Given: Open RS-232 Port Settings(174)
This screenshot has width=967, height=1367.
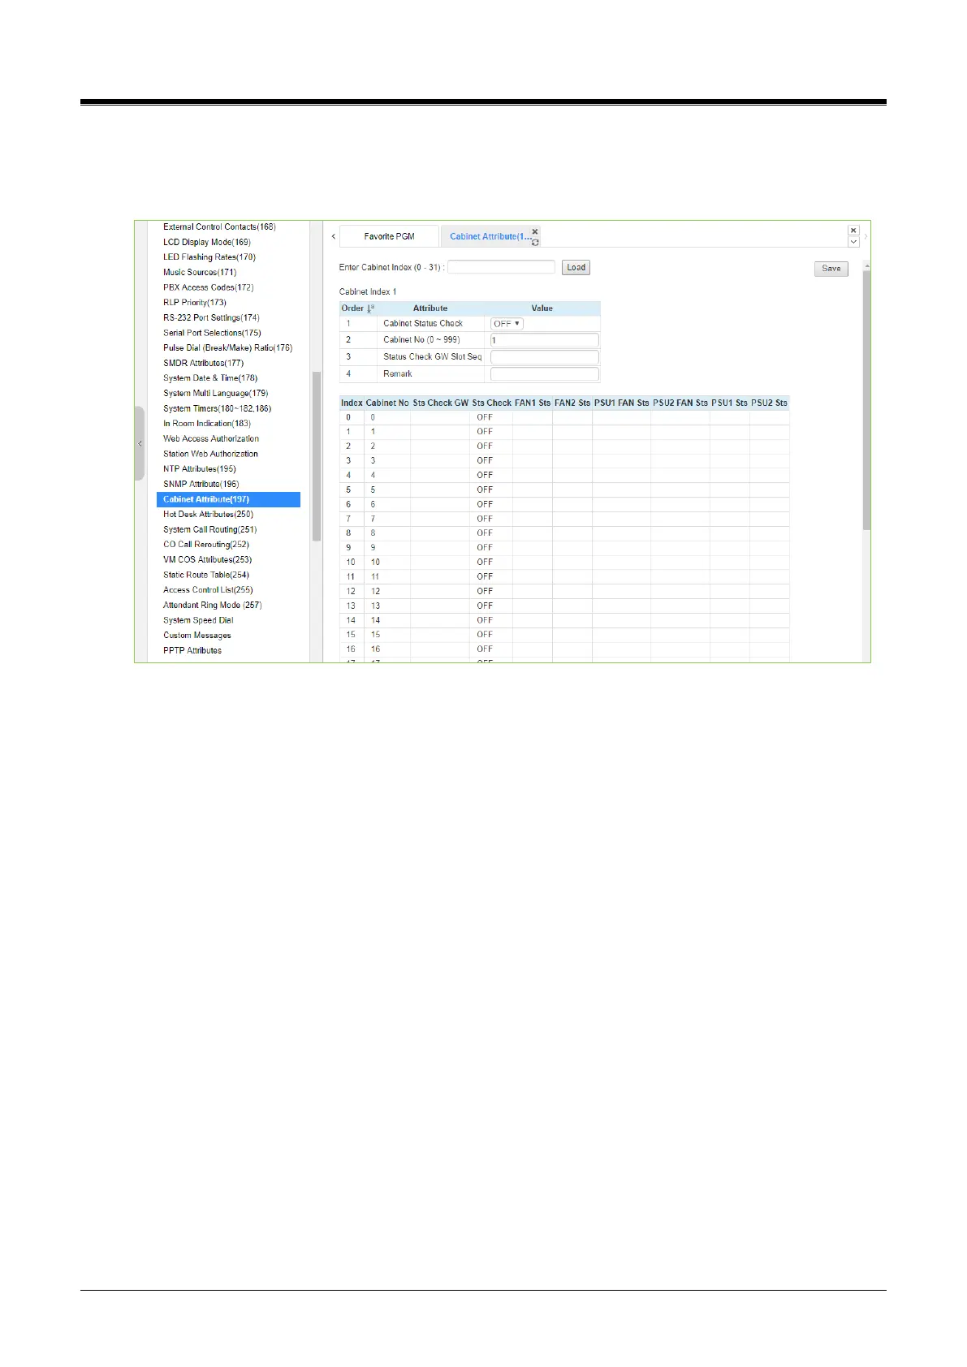Looking at the screenshot, I should coord(211,318).
